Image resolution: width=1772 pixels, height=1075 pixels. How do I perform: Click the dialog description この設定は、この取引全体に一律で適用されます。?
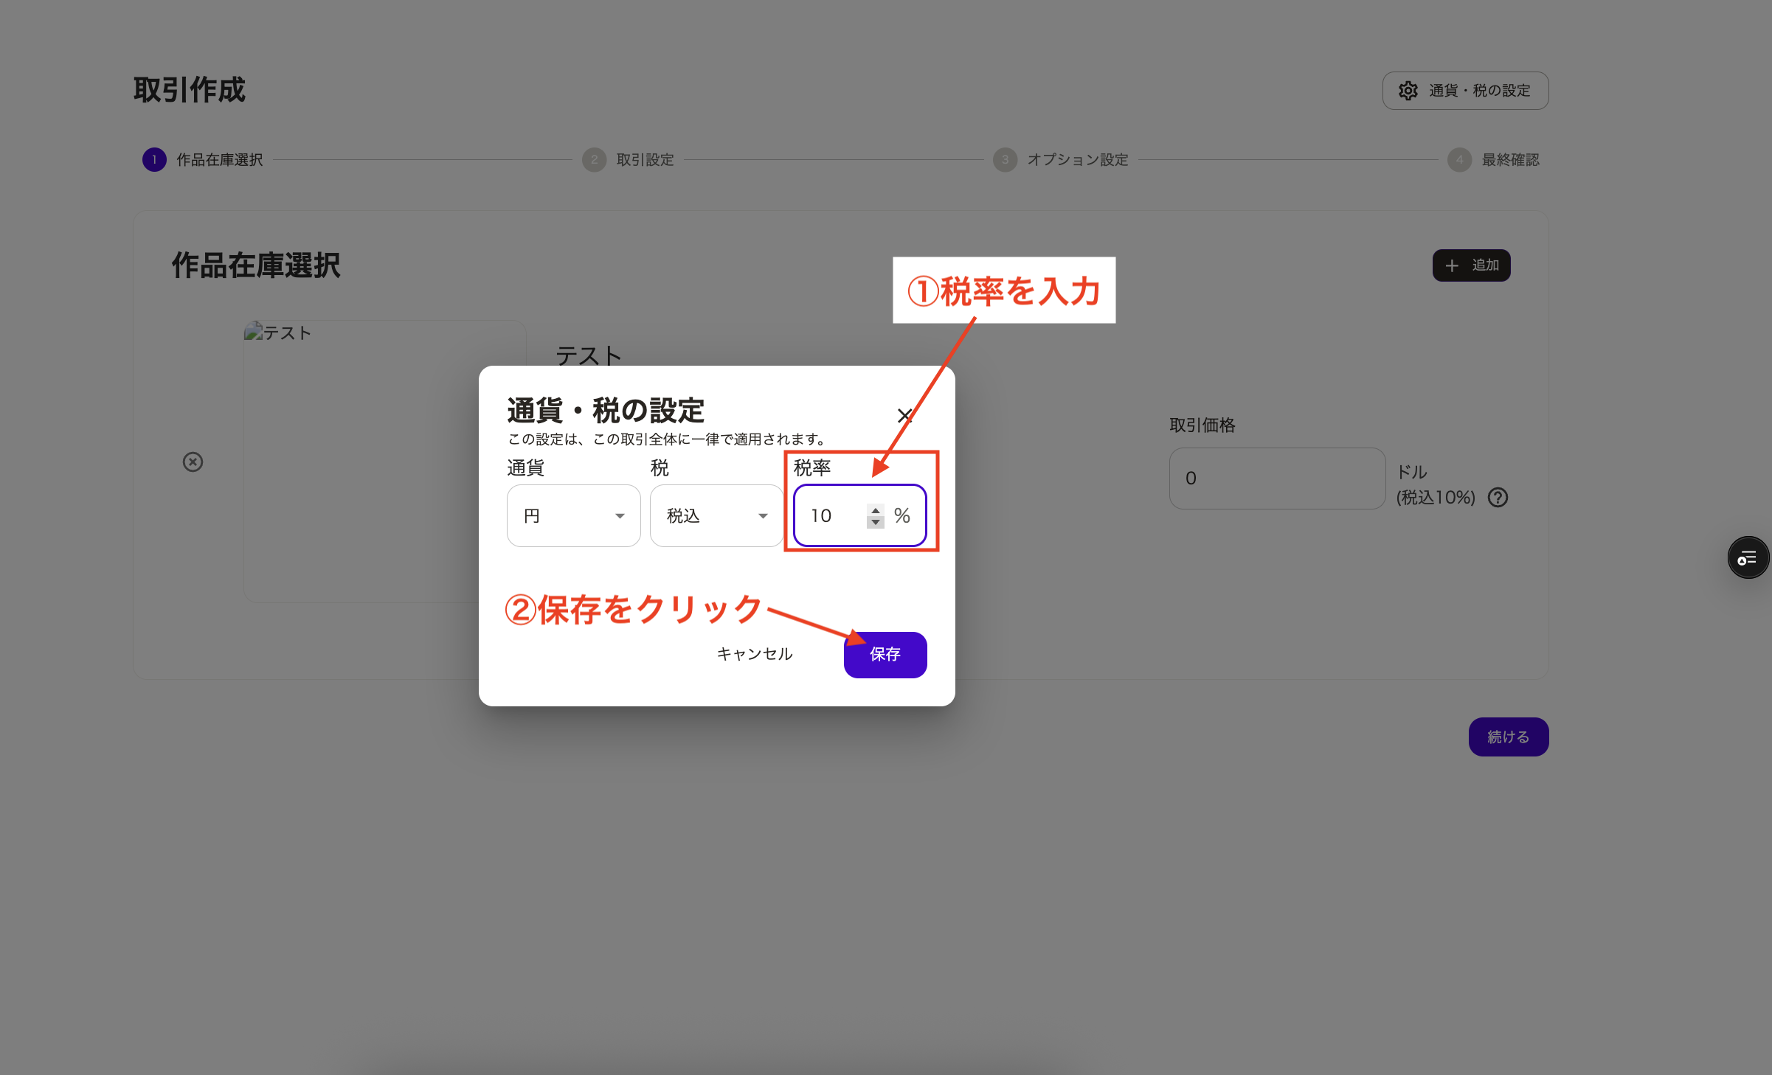[667, 439]
